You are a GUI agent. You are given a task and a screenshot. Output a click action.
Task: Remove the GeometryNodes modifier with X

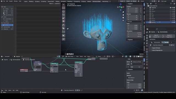(x=172, y=42)
